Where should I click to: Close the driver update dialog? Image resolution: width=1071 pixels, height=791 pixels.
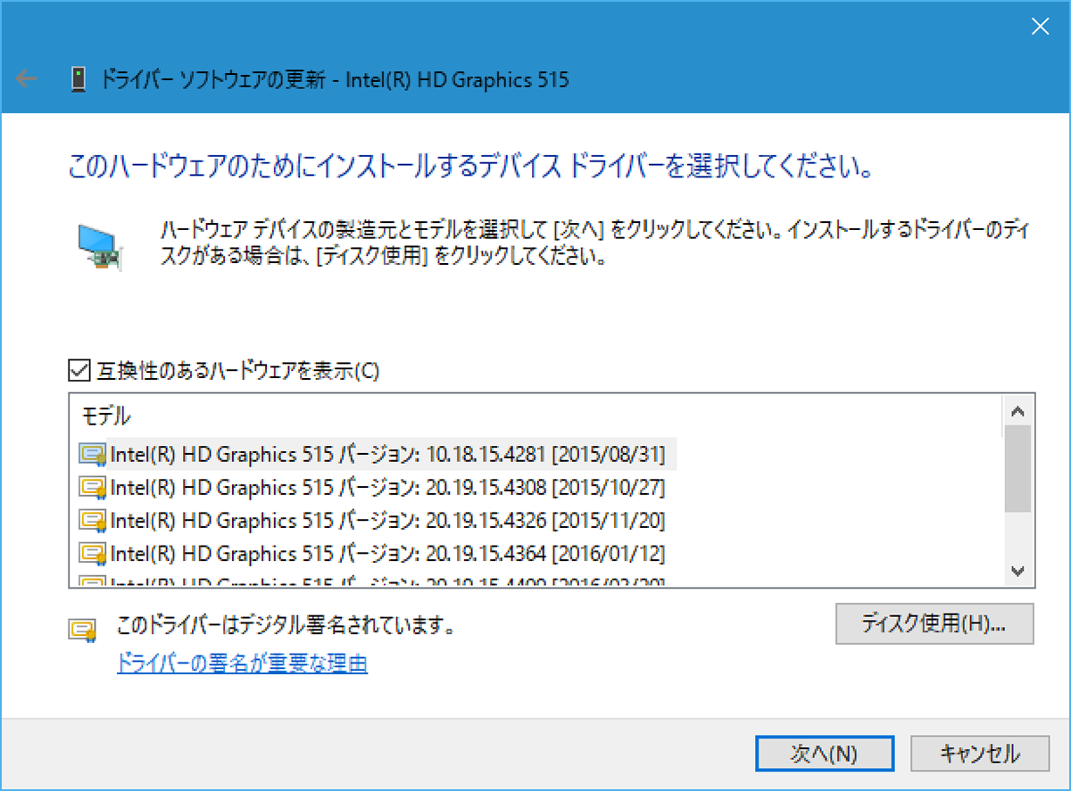pyautogui.click(x=1040, y=26)
